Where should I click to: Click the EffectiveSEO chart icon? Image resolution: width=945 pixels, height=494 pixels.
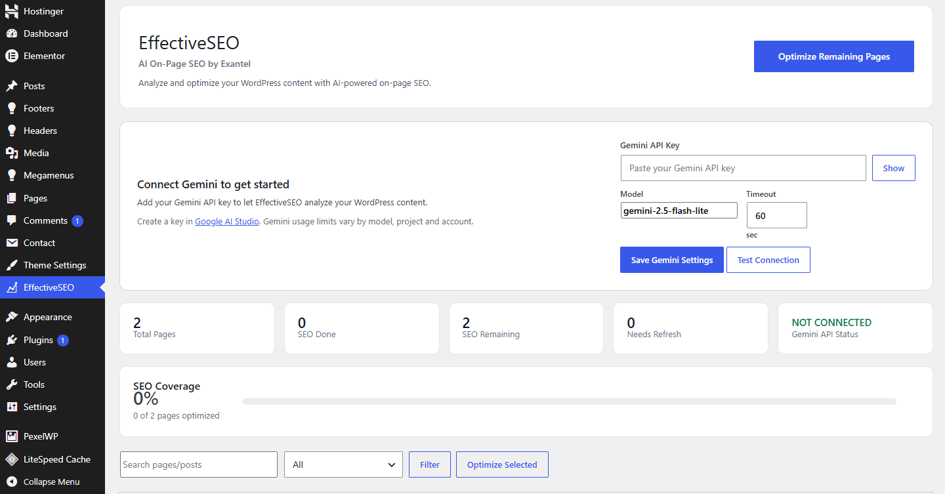[12, 287]
